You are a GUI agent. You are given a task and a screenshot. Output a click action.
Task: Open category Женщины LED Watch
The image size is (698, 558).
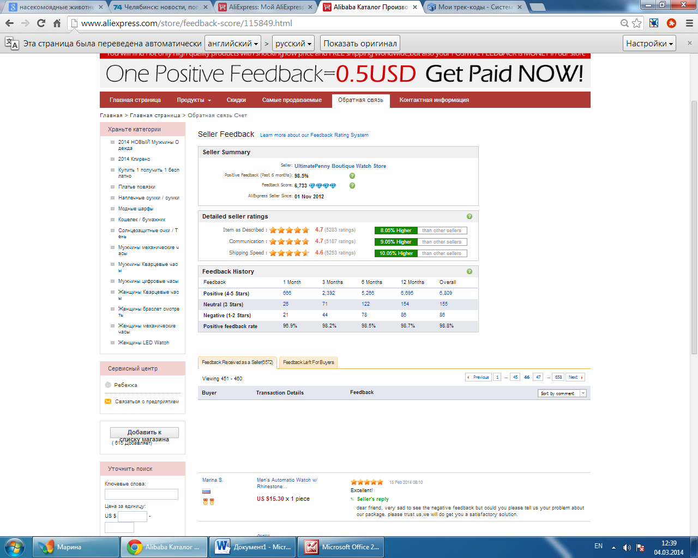click(143, 343)
